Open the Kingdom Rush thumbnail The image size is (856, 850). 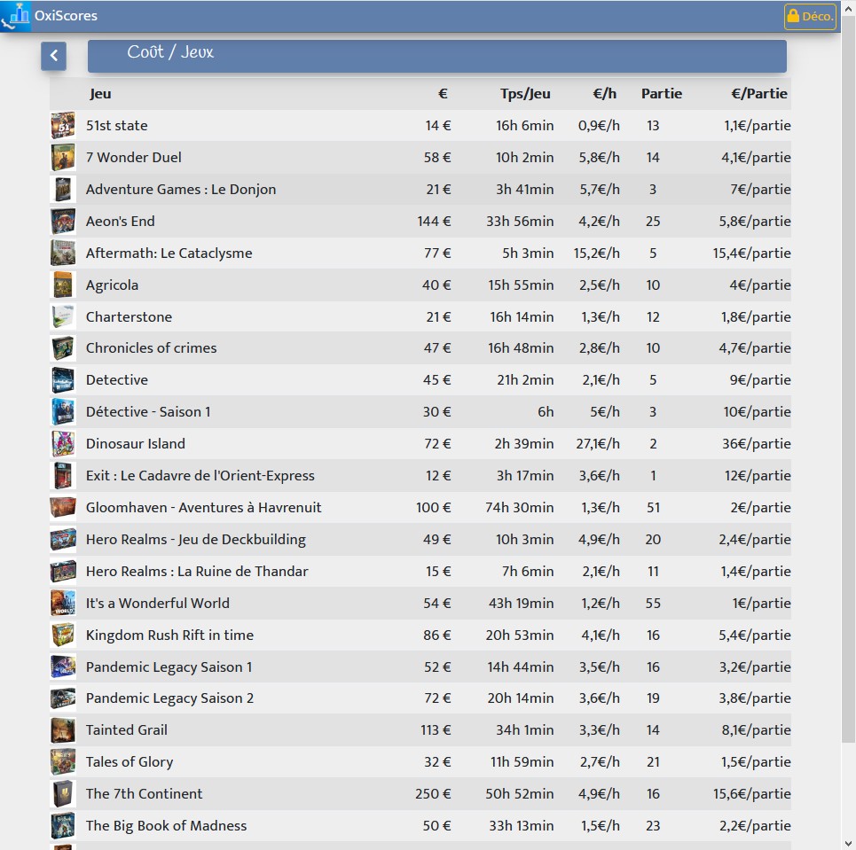point(63,635)
